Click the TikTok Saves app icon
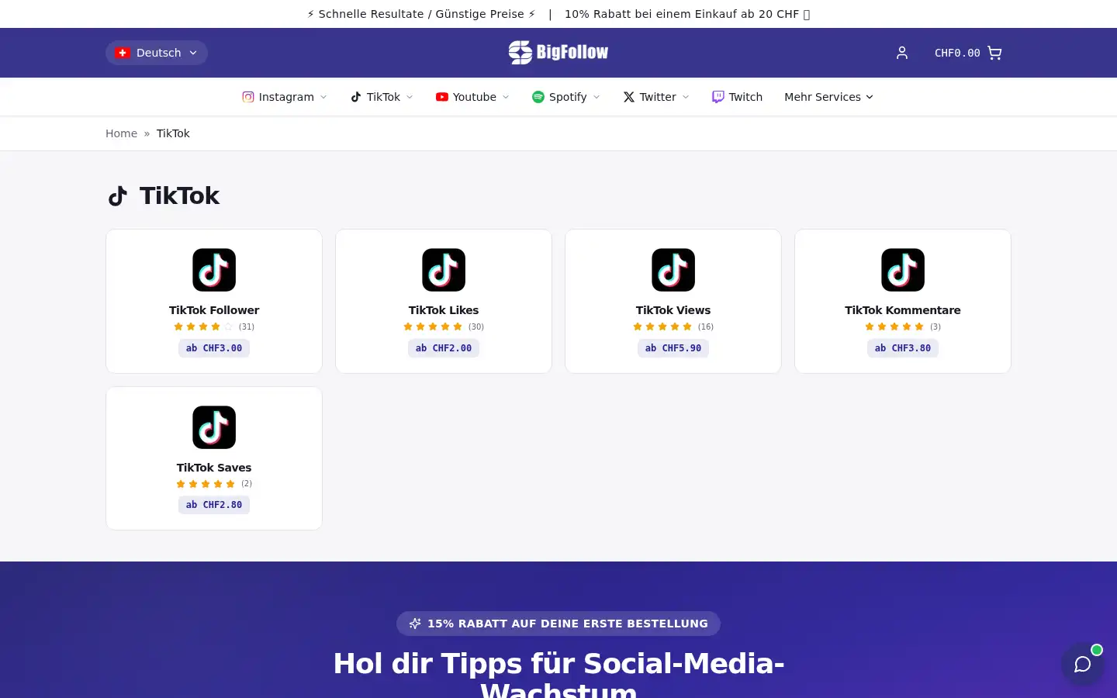This screenshot has width=1117, height=698. pos(214,427)
